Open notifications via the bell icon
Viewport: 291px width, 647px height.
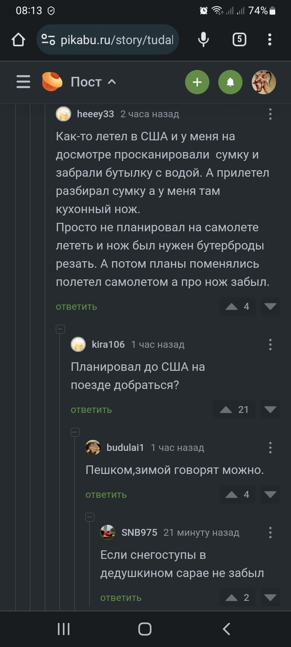pyautogui.click(x=230, y=82)
